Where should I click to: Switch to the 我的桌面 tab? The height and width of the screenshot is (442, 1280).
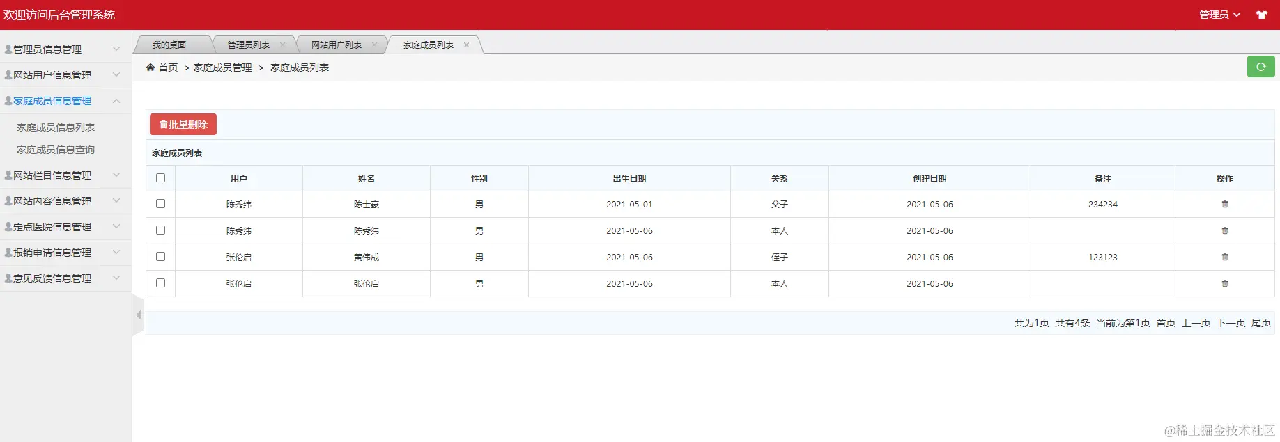point(169,45)
